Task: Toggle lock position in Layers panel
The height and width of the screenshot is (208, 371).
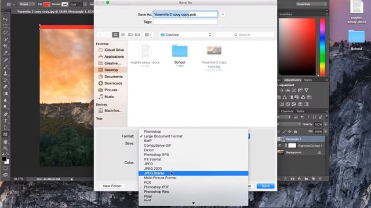Action: point(290,131)
